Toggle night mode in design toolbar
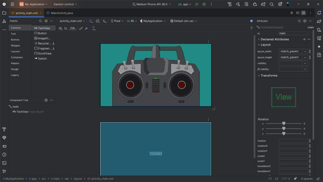 104,21
